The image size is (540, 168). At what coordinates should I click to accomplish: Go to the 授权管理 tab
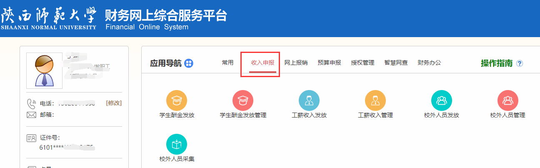pyautogui.click(x=362, y=63)
